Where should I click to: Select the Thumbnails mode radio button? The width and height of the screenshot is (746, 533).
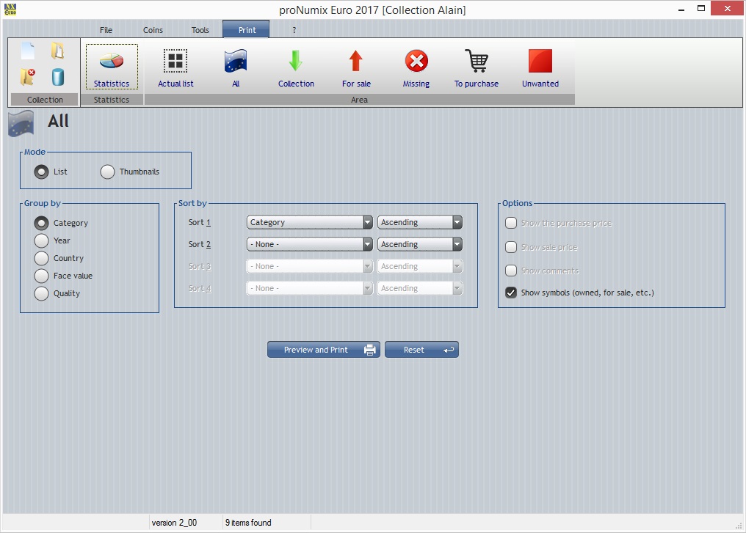click(x=108, y=172)
